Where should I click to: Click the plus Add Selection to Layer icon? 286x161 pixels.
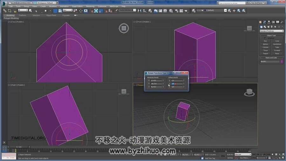234,10
